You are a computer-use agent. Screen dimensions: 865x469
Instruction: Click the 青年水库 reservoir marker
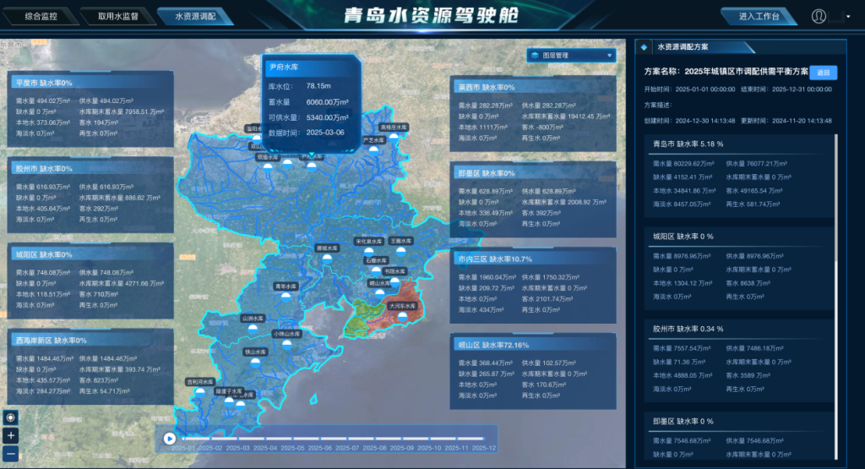286,296
